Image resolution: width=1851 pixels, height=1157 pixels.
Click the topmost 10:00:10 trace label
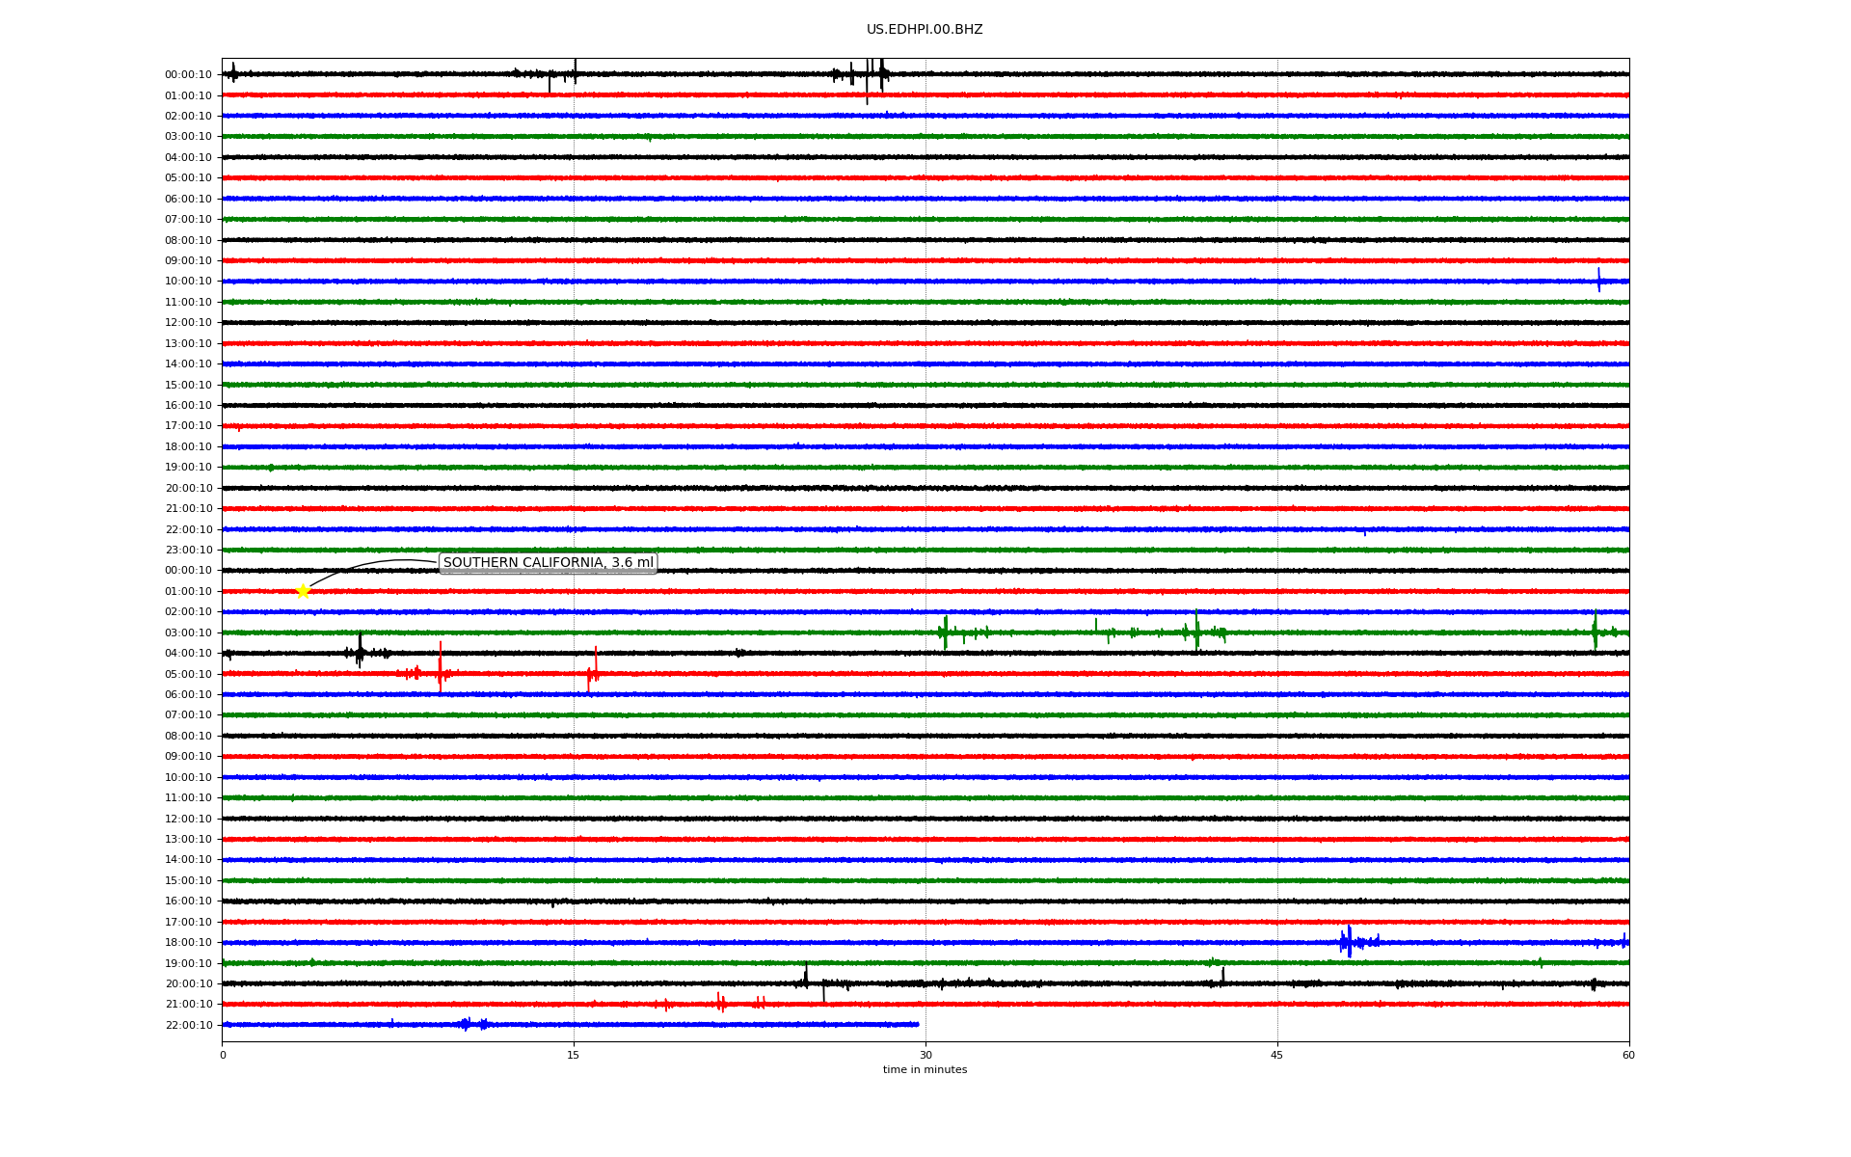(188, 282)
